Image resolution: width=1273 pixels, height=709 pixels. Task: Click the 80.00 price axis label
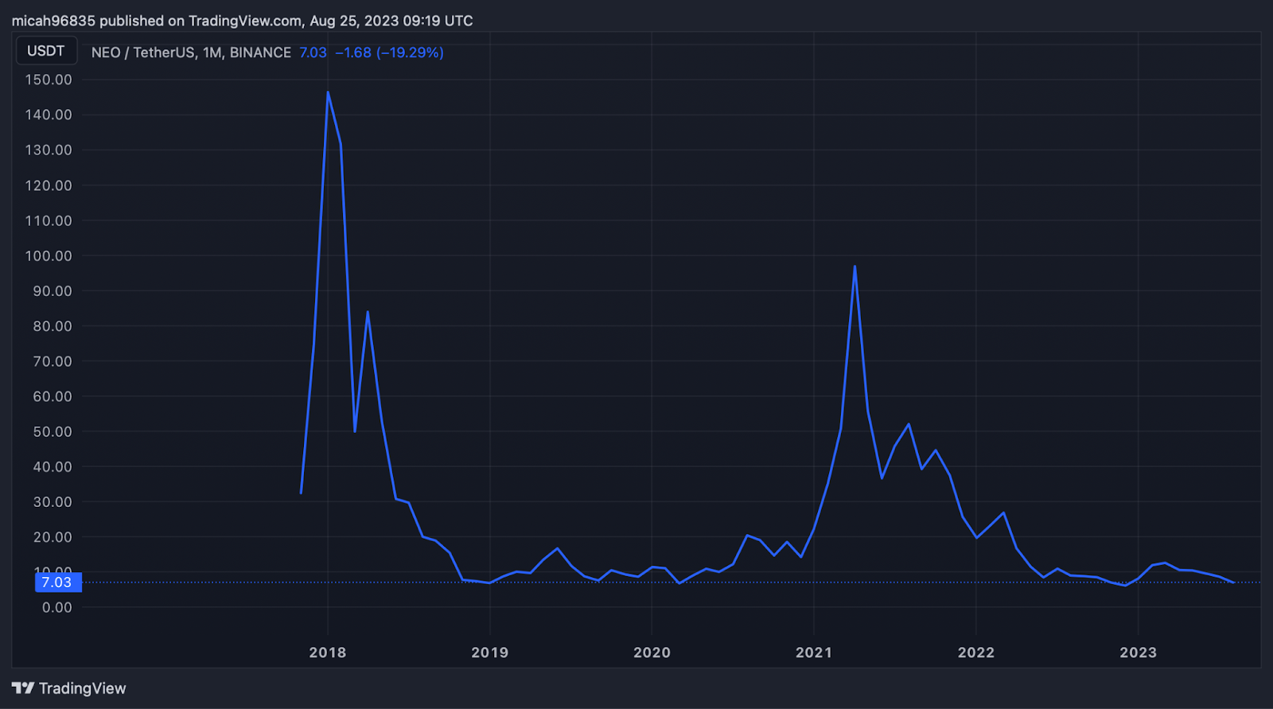pos(53,325)
